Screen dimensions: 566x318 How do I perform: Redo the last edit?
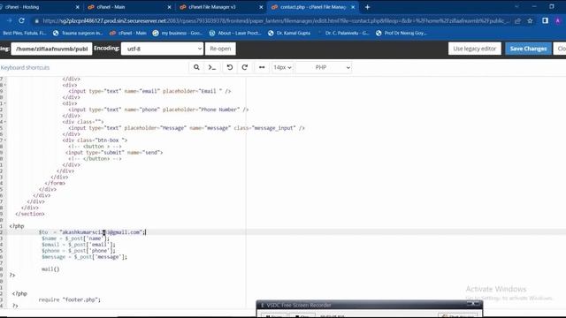click(245, 67)
